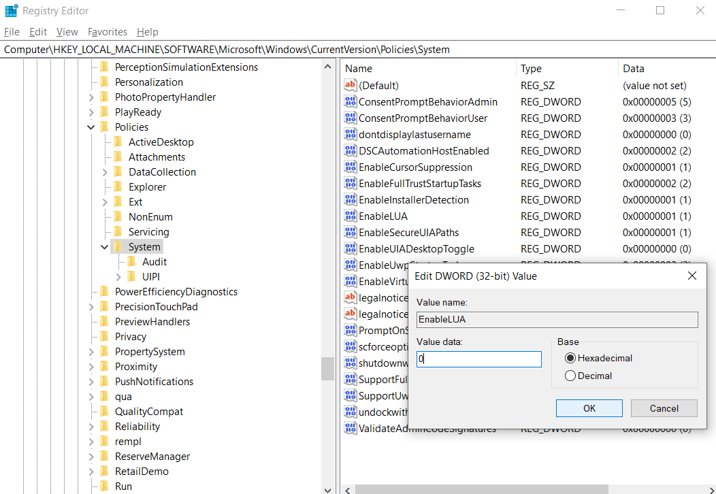Expand the PlayReady key
Viewport: 716px width, 494px height.
coord(91,112)
